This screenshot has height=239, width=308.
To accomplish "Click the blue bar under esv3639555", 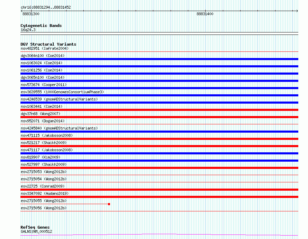I will (x=159, y=95).
